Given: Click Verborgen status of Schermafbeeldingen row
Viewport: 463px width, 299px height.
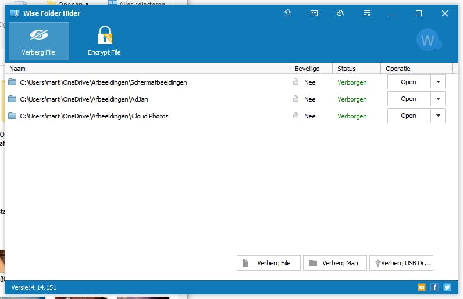Looking at the screenshot, I should (x=352, y=82).
